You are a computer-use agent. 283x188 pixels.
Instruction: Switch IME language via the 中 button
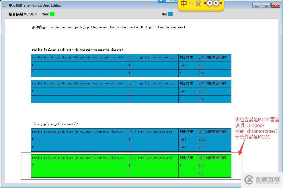tap(184, 3)
